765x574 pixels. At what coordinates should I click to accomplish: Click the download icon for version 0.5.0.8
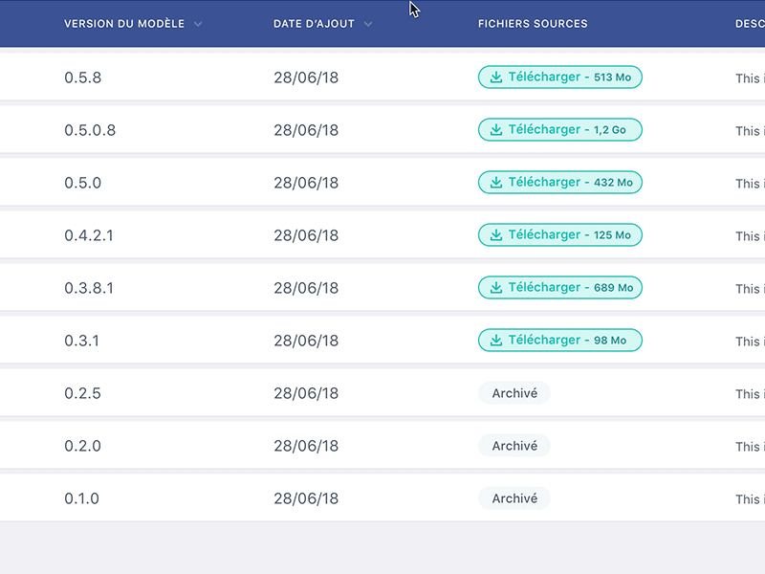click(496, 129)
